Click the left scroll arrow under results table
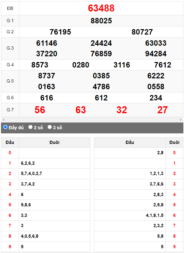This screenshot has width=184, height=253. 4,120
